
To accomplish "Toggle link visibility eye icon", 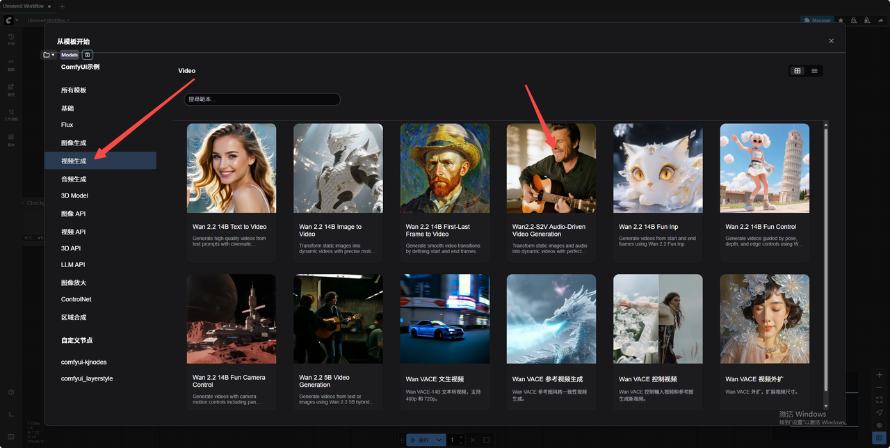I will coord(880,425).
